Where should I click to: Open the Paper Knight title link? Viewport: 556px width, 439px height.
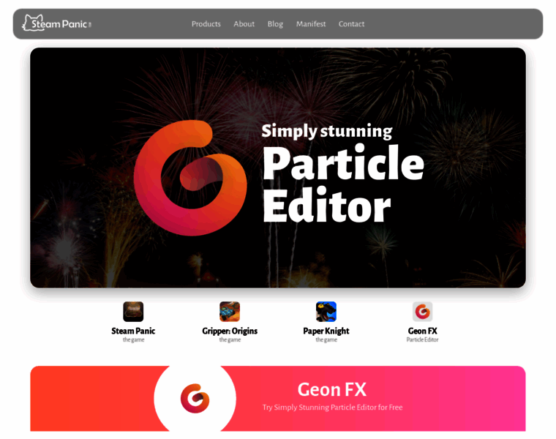[326, 331]
